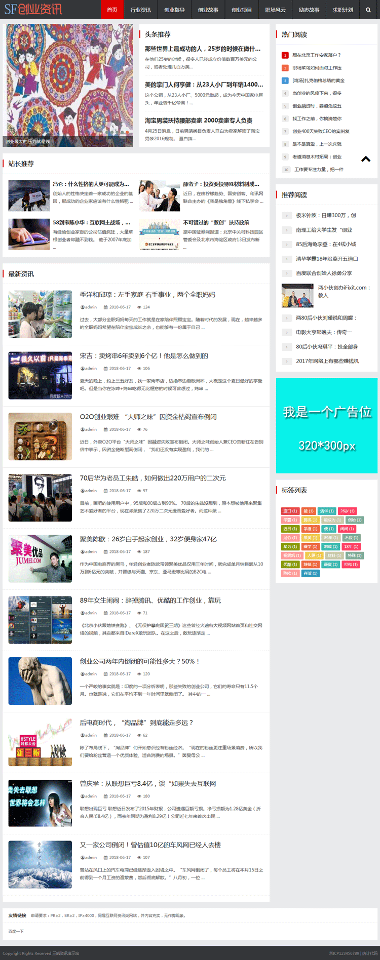
Task: Open the 职场风云 navigation item
Action: (275, 10)
